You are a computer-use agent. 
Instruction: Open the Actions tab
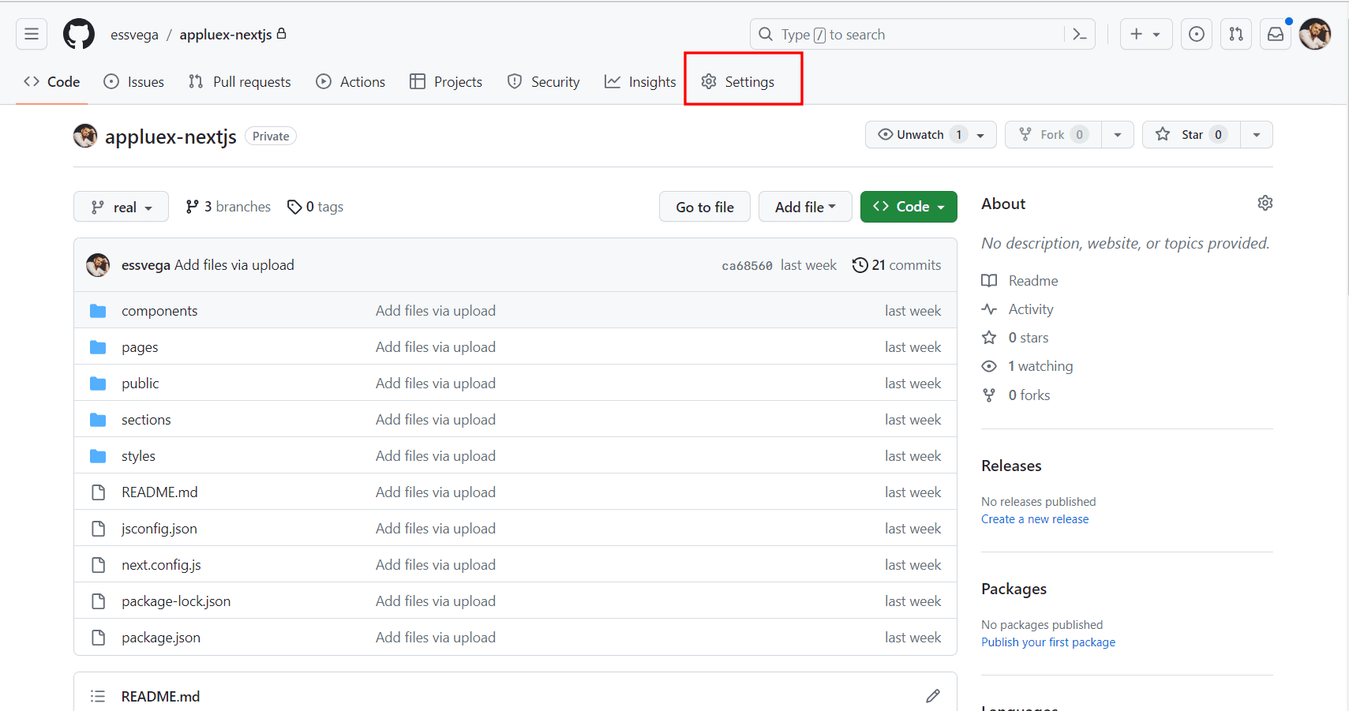pos(350,81)
